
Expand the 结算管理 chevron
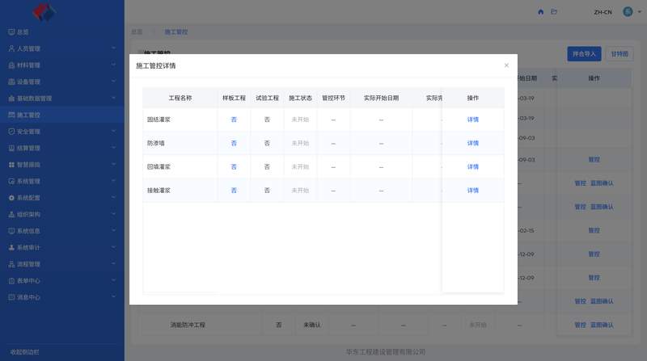click(113, 148)
